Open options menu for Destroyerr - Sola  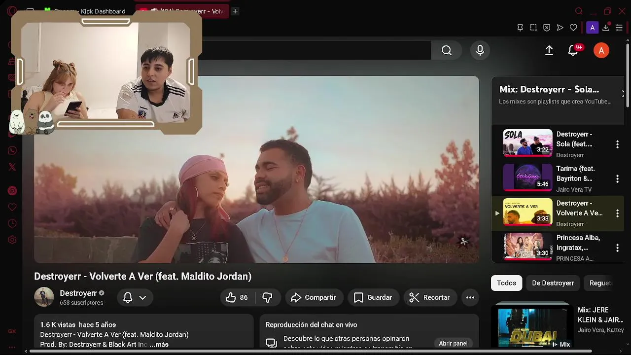(617, 144)
